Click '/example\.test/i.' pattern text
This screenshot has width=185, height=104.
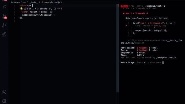[166, 58]
